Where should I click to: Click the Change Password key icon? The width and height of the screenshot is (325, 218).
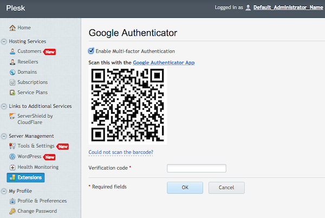[12, 211]
